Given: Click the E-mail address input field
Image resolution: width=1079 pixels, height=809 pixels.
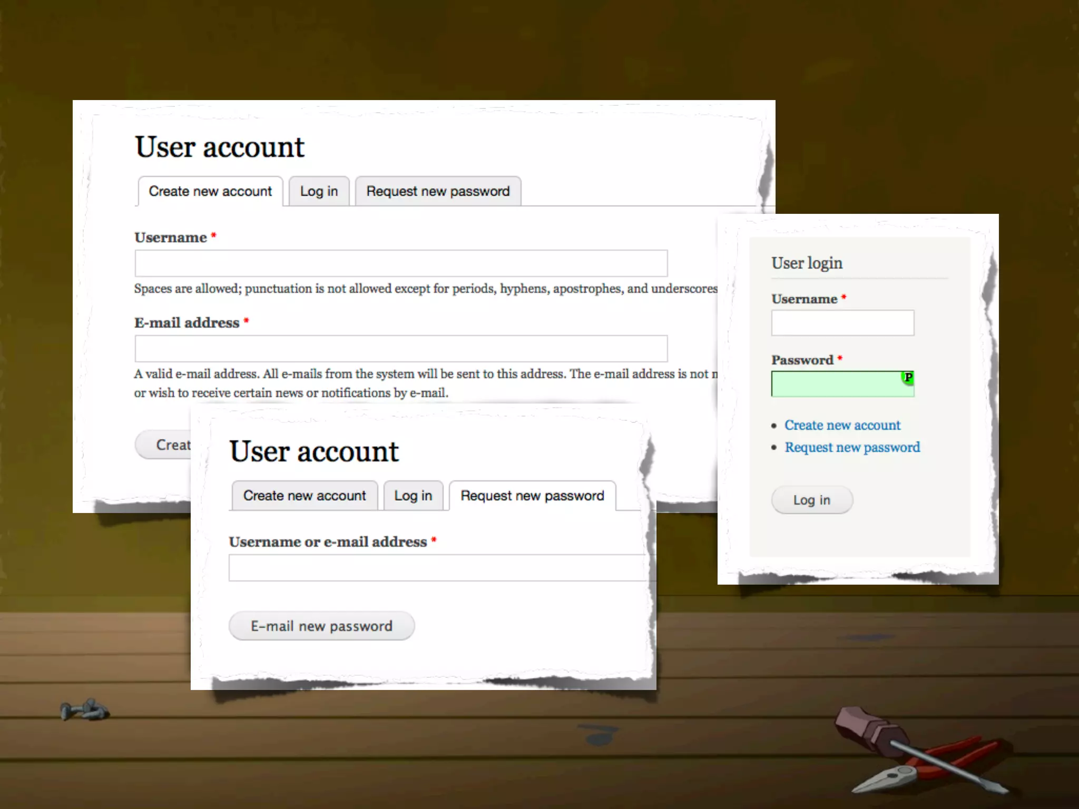Looking at the screenshot, I should coord(400,349).
